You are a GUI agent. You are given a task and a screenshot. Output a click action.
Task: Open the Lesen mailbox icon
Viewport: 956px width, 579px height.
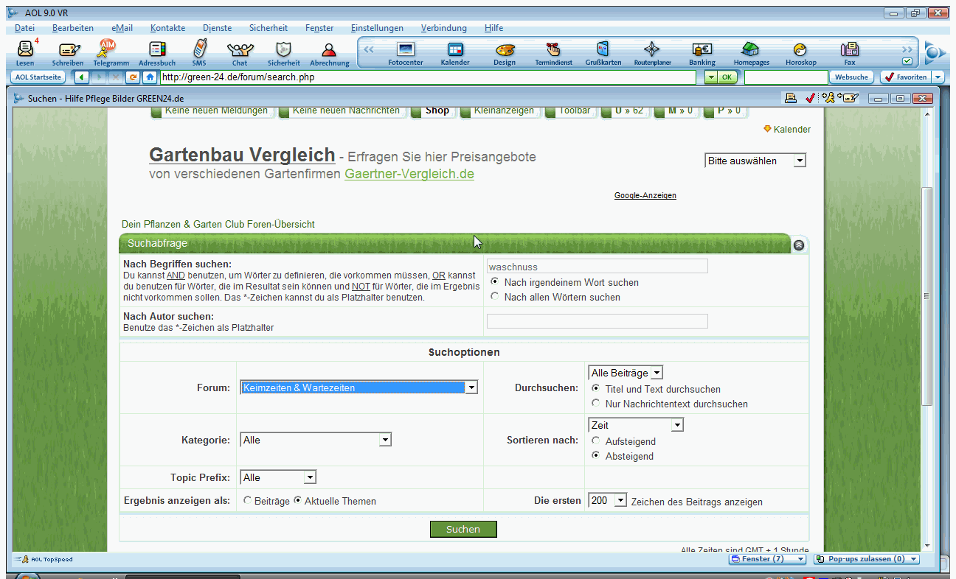pos(25,50)
